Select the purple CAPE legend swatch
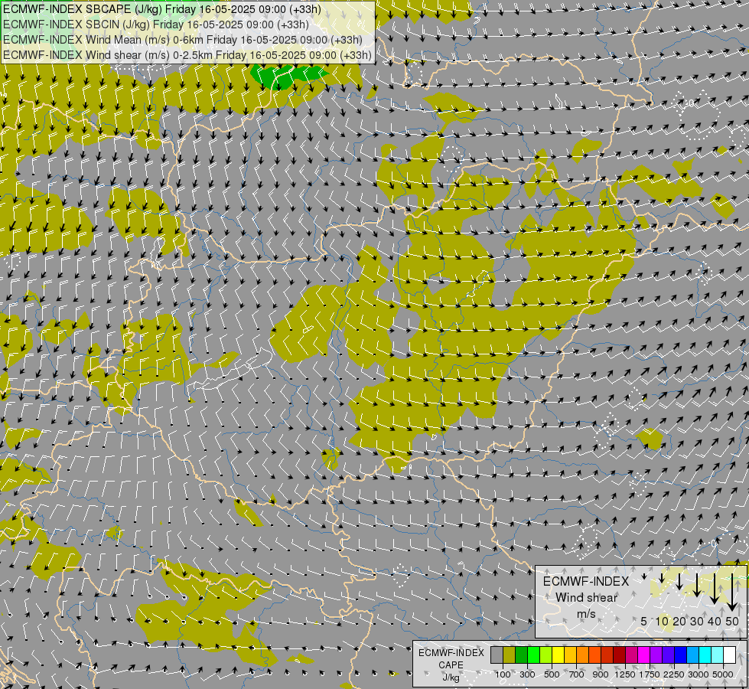This screenshot has width=749, height=689. pos(656,655)
